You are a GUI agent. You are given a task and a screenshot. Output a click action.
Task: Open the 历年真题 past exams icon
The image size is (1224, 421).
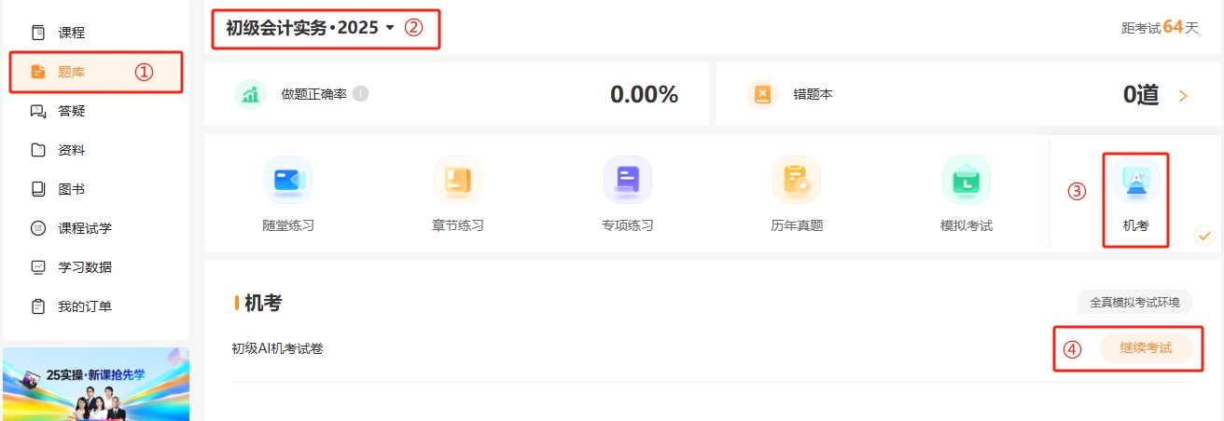796,180
